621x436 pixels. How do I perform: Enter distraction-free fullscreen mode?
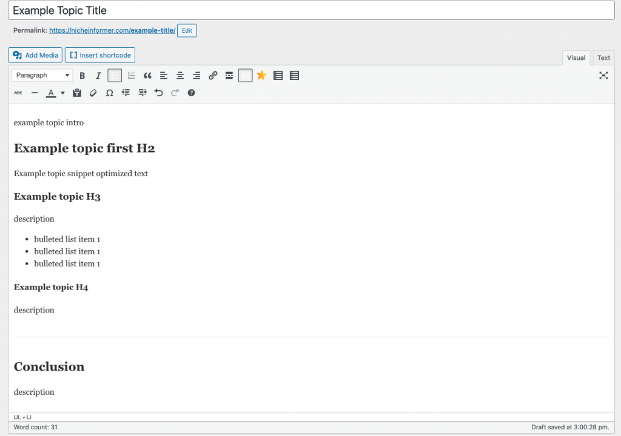(603, 76)
